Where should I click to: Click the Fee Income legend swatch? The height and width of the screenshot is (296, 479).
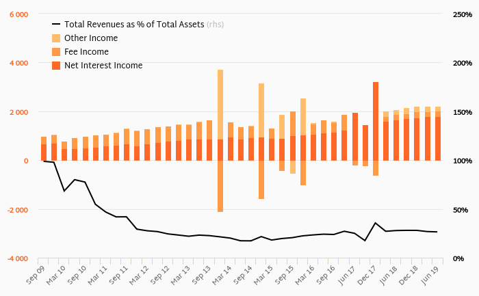point(56,52)
